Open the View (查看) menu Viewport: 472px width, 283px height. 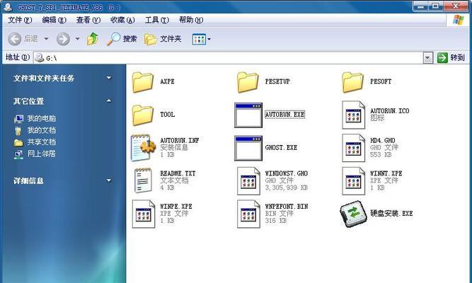(88, 21)
